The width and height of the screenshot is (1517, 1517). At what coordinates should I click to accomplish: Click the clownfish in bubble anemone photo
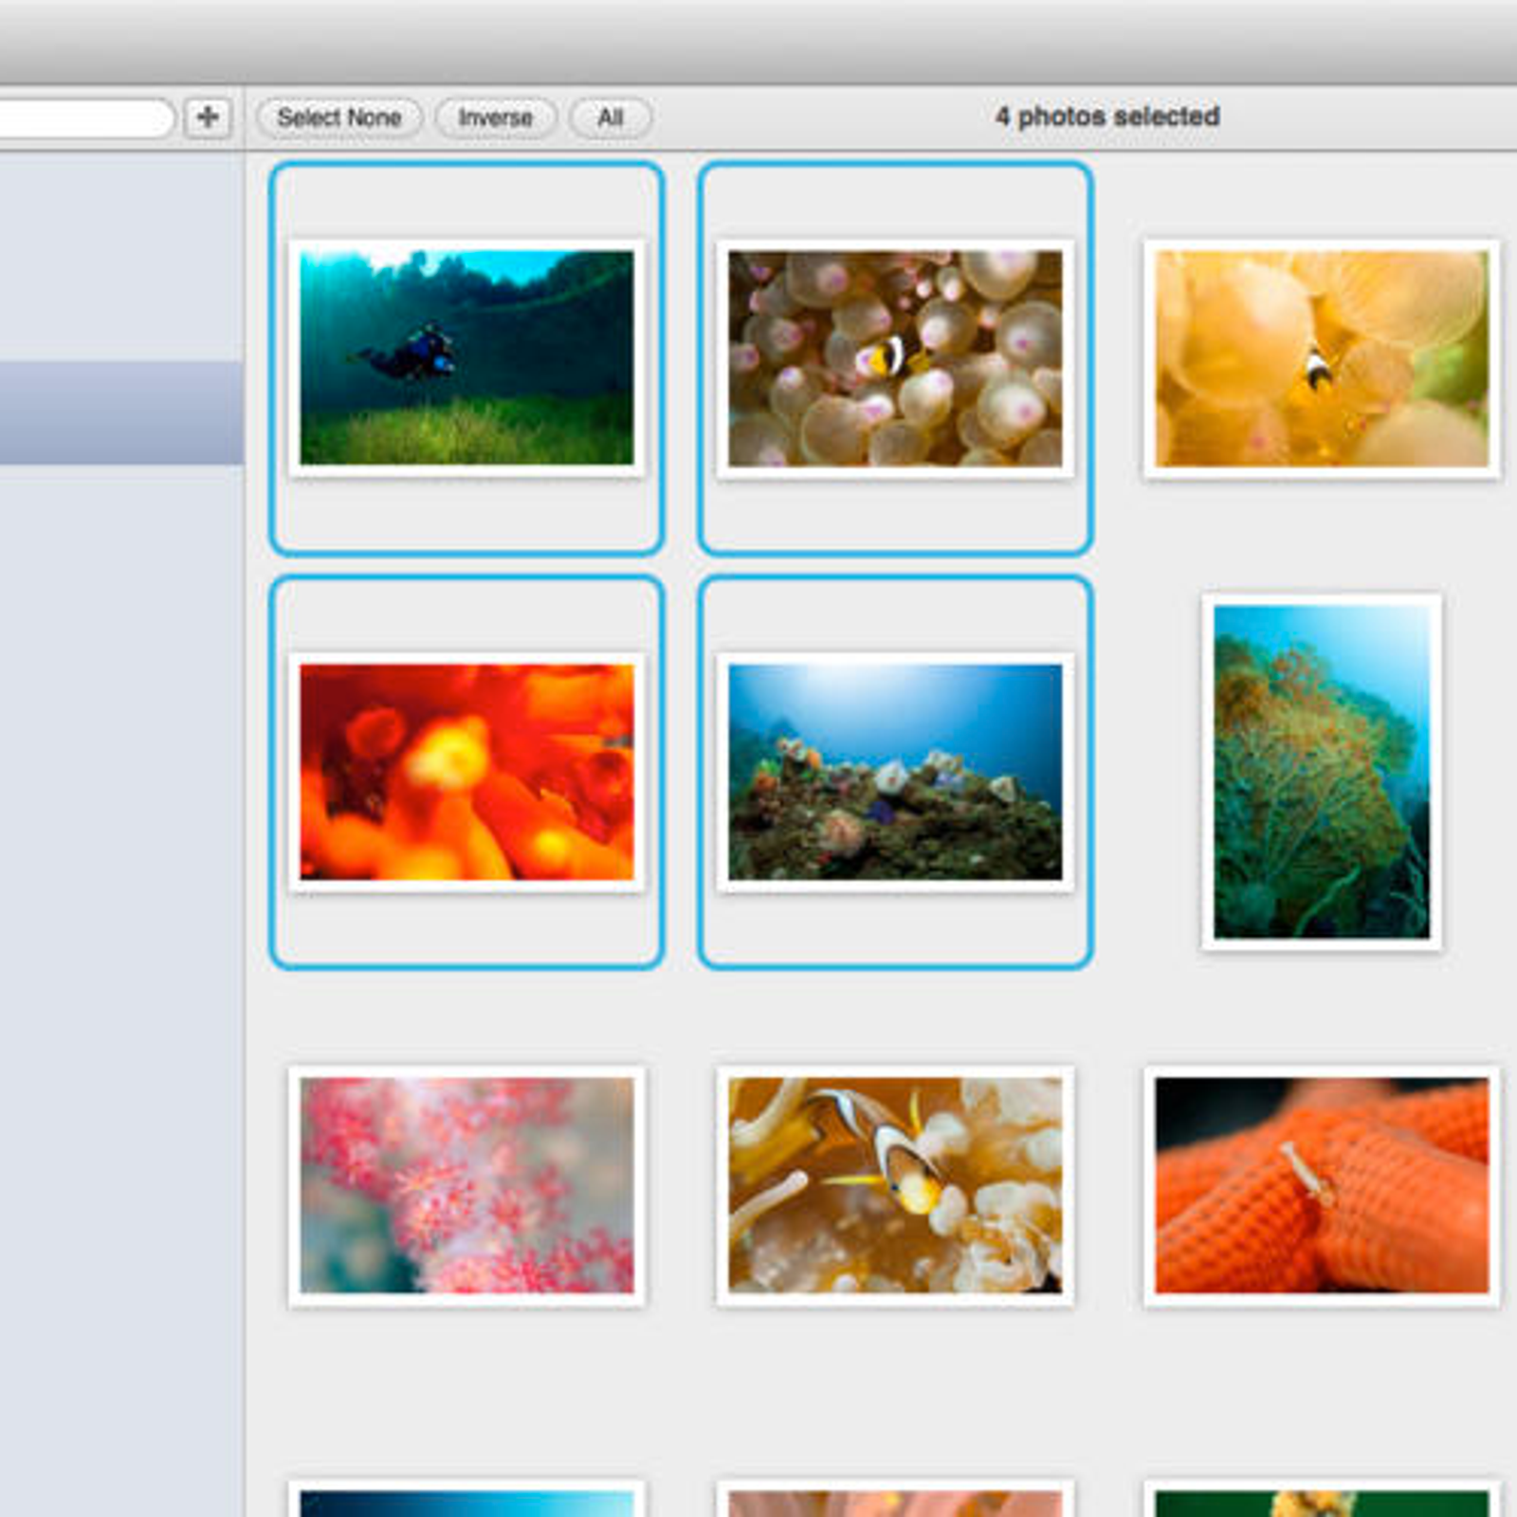tap(895, 357)
